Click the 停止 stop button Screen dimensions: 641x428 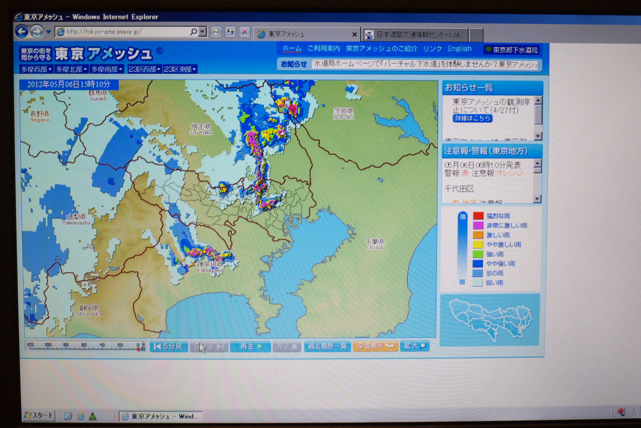pos(287,346)
